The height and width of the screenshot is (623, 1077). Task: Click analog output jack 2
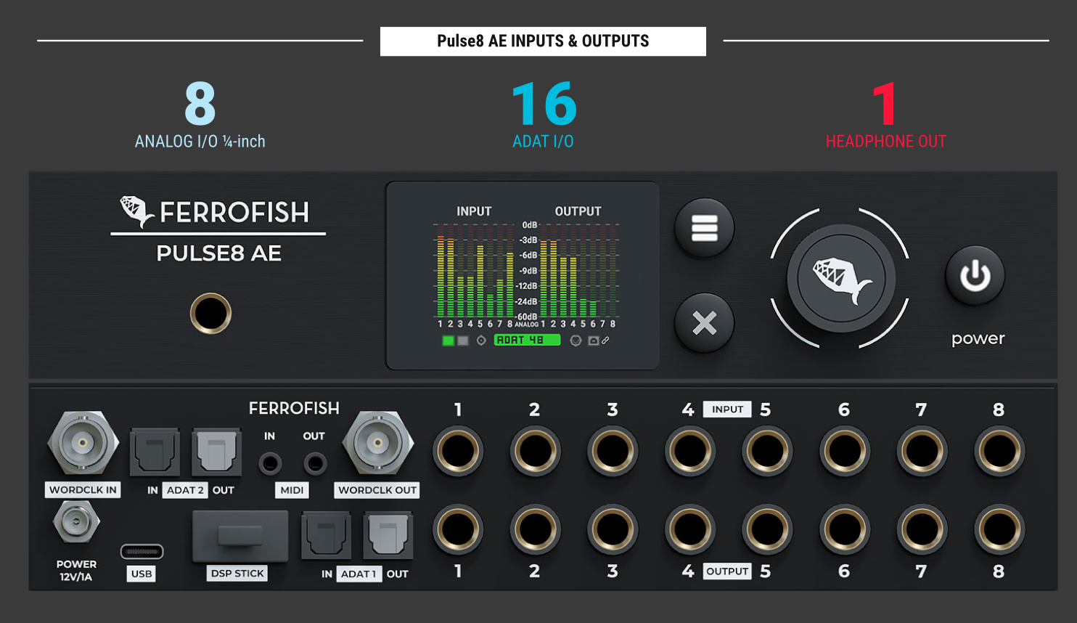click(535, 529)
